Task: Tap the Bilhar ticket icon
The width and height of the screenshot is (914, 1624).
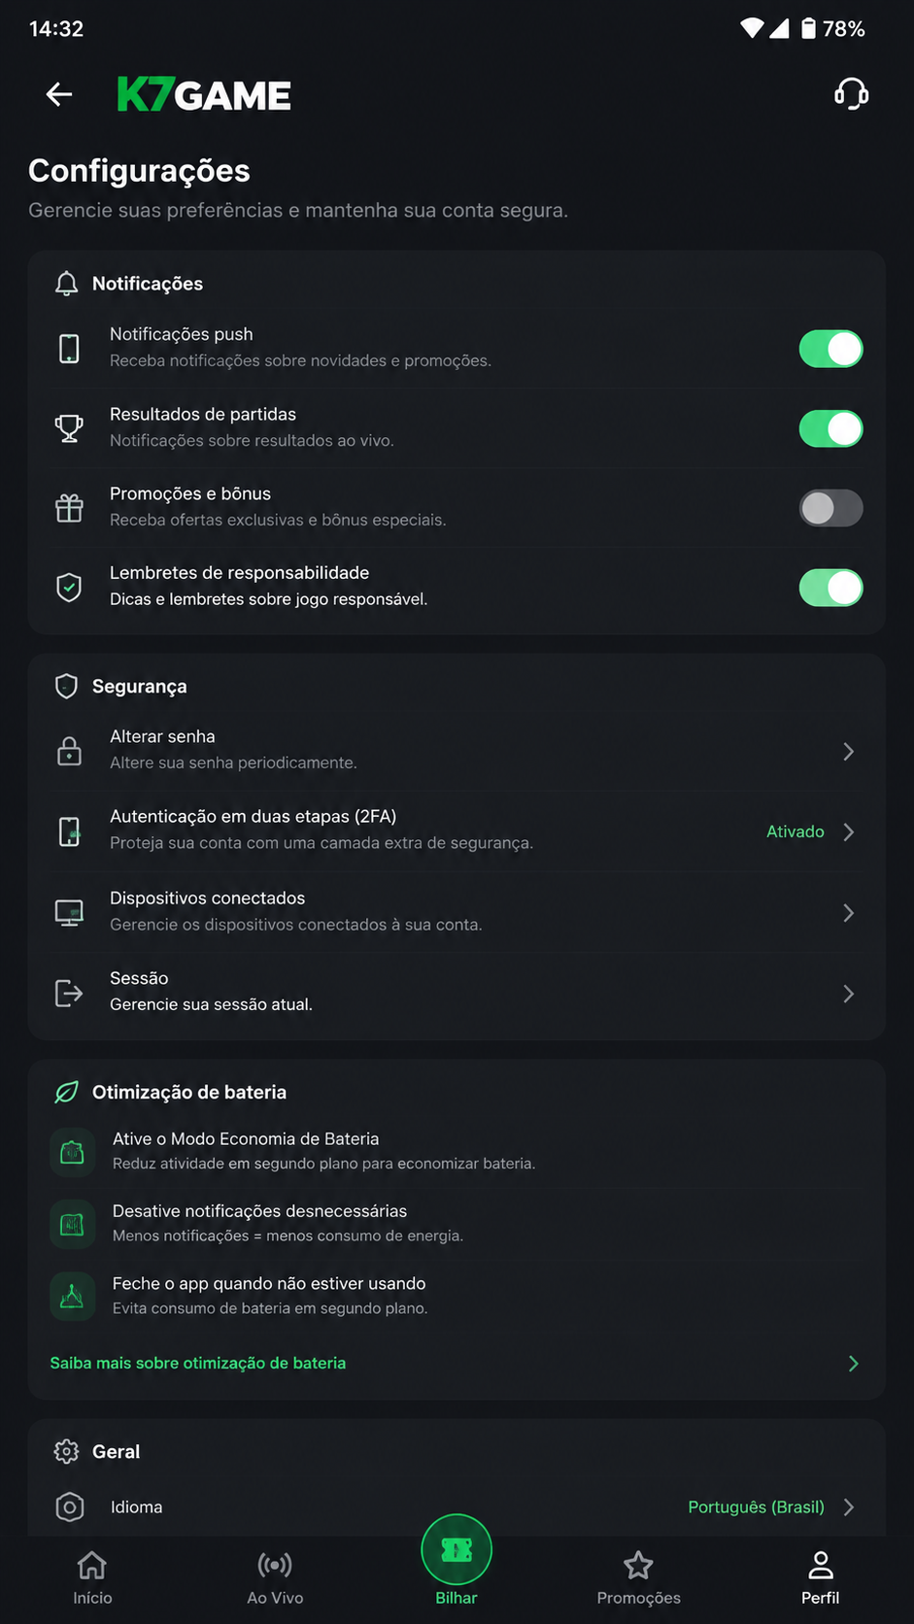Action: [457, 1549]
